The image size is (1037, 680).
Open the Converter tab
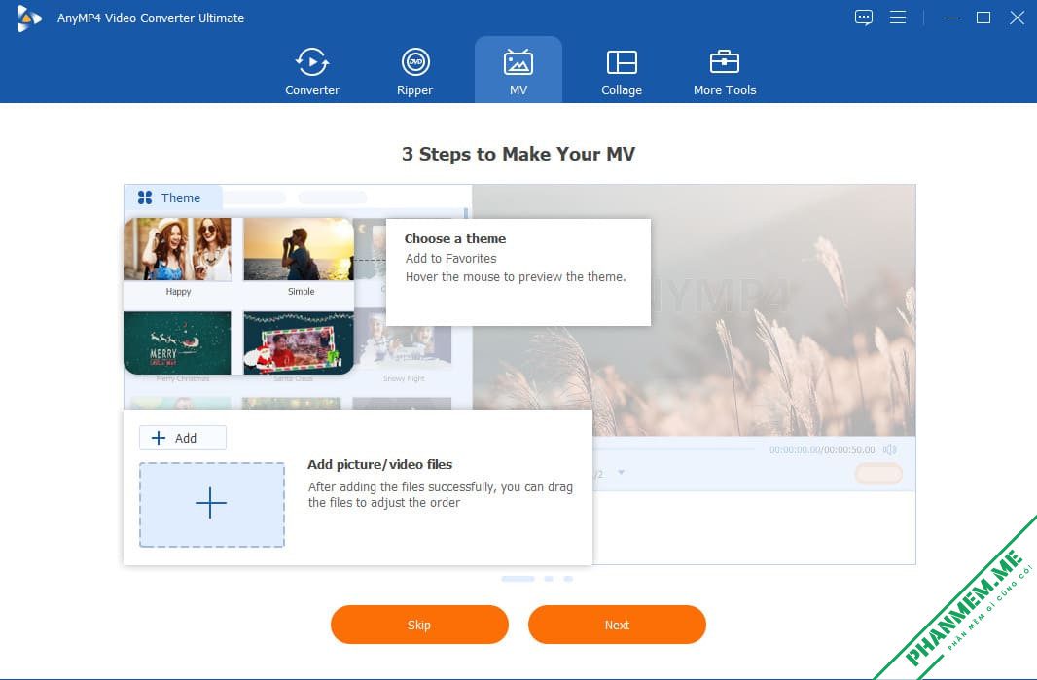coord(311,71)
